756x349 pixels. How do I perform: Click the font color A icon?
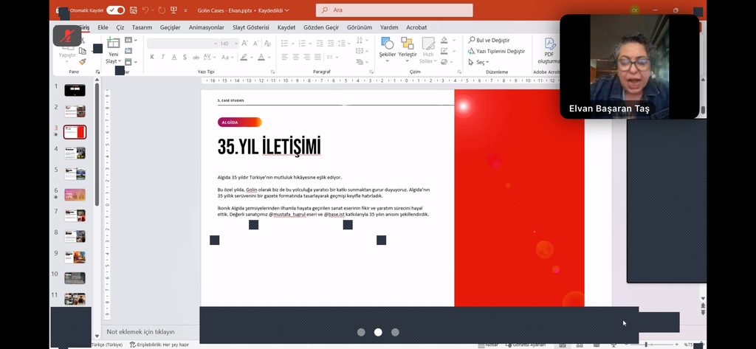coord(261,57)
